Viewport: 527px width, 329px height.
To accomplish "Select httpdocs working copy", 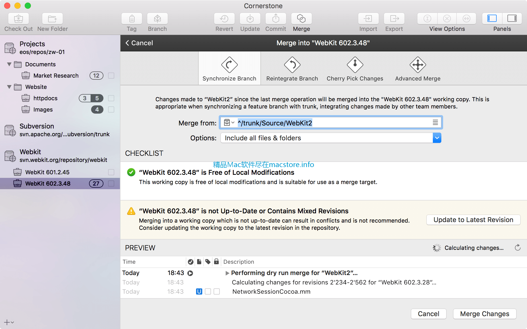I will [x=60, y=98].
